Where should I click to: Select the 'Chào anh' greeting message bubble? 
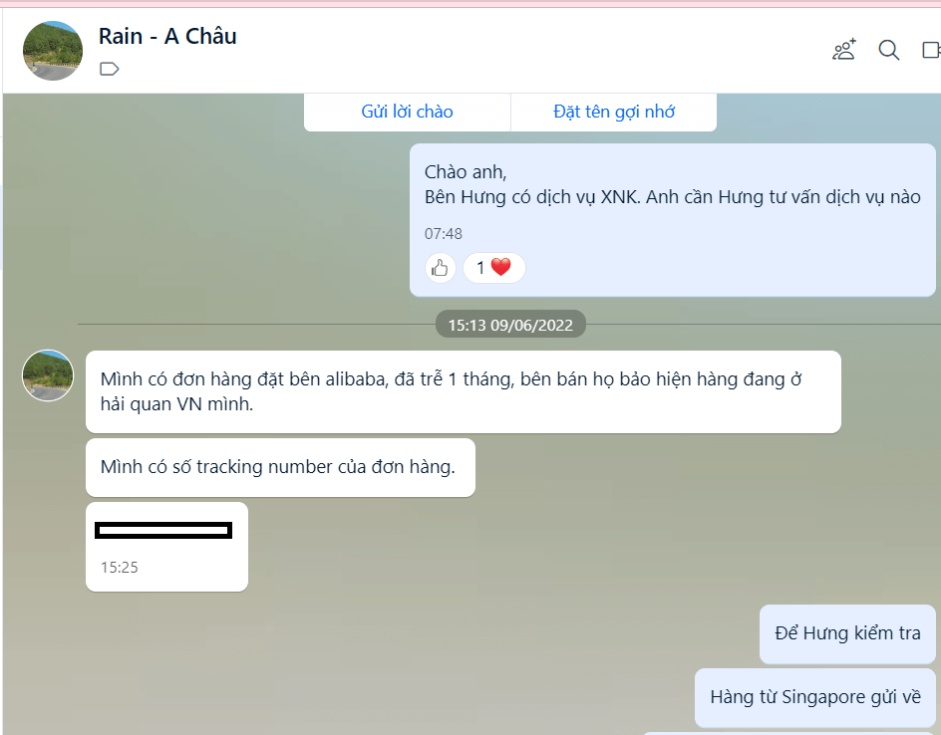click(x=672, y=219)
